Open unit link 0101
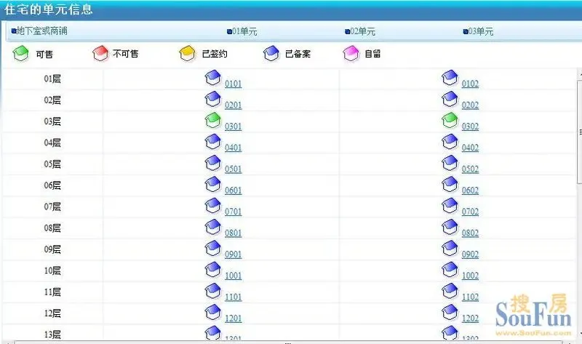 tap(233, 84)
